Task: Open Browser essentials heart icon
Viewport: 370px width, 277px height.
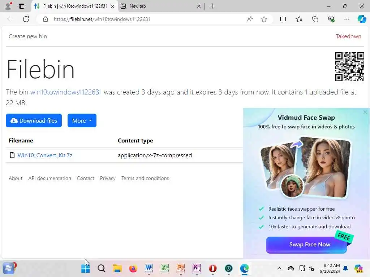Action: (331, 19)
